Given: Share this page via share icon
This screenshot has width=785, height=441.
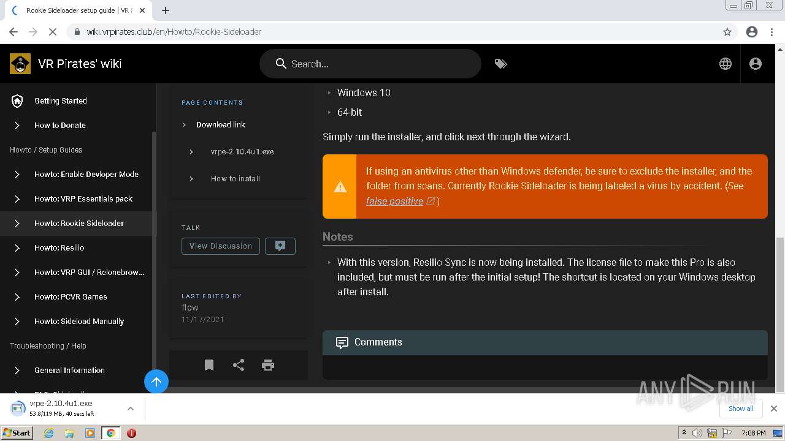Looking at the screenshot, I should coord(239,365).
